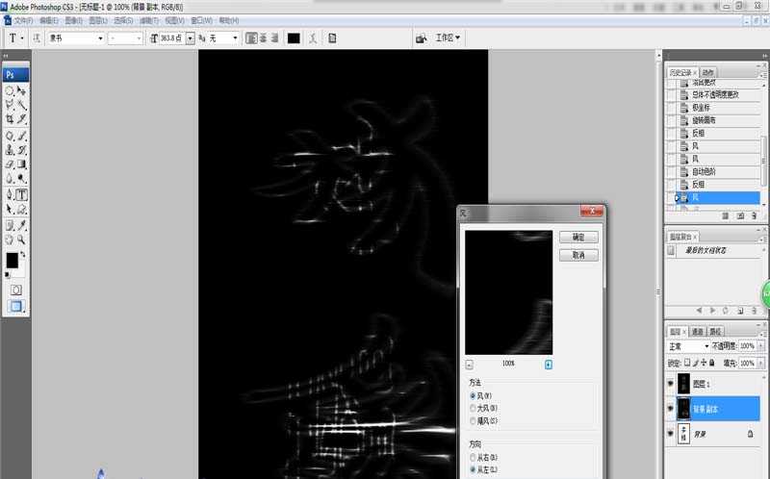Click the text color swatch in options bar

coord(294,38)
